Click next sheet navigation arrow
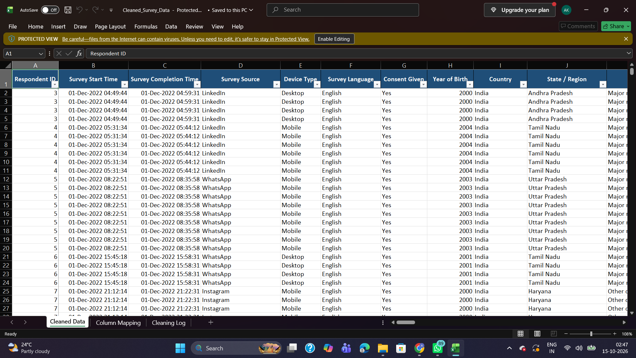 tap(25, 322)
